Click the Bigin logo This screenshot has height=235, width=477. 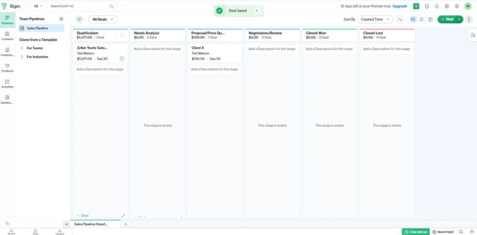point(11,6)
